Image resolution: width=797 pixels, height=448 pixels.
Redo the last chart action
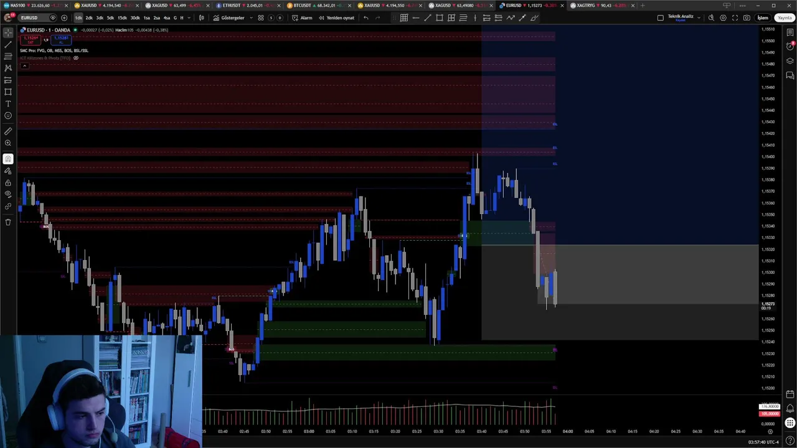click(377, 17)
